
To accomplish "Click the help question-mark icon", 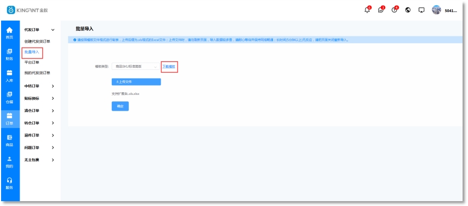I will 394,10.
